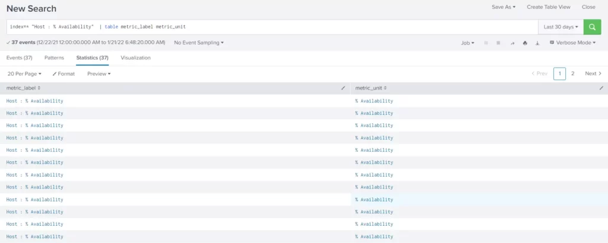Export the search results

coord(537,43)
